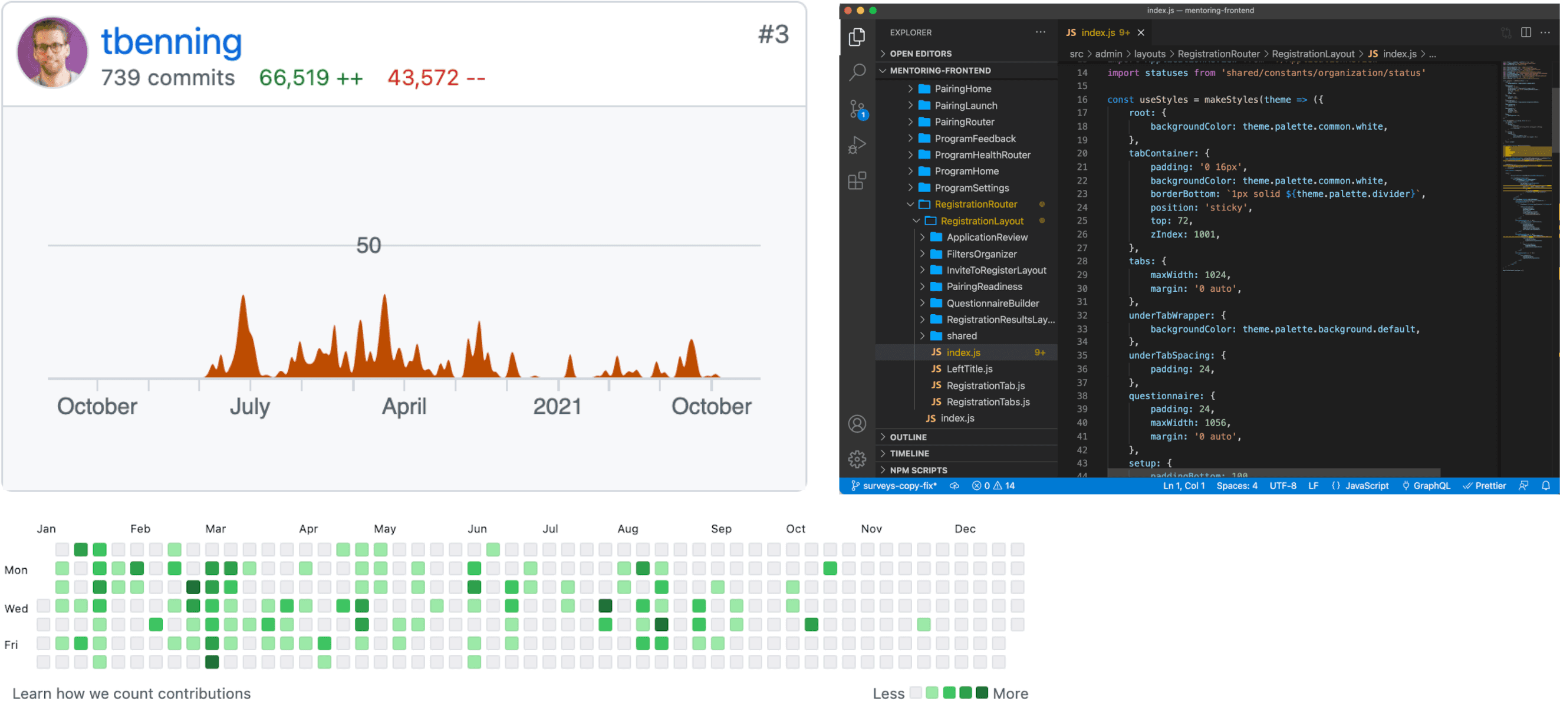Open the Learn how we count contributions link
Screen dimensions: 1560x705
pos(132,693)
